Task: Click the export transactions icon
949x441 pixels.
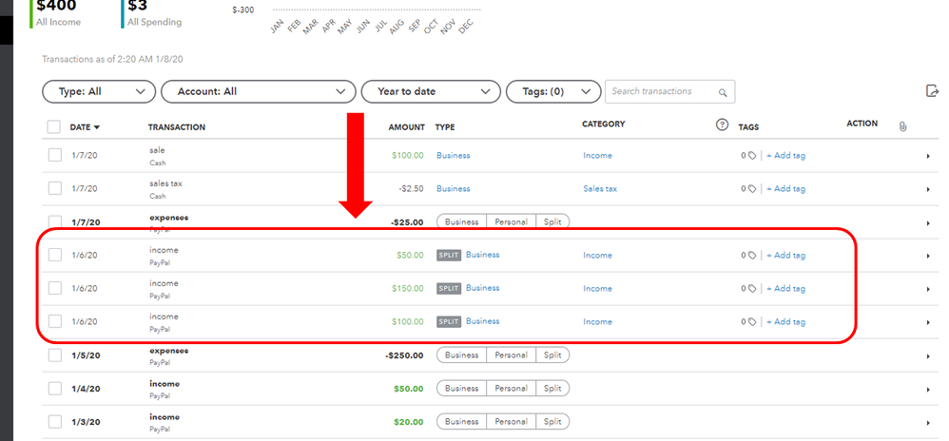Action: click(x=932, y=91)
